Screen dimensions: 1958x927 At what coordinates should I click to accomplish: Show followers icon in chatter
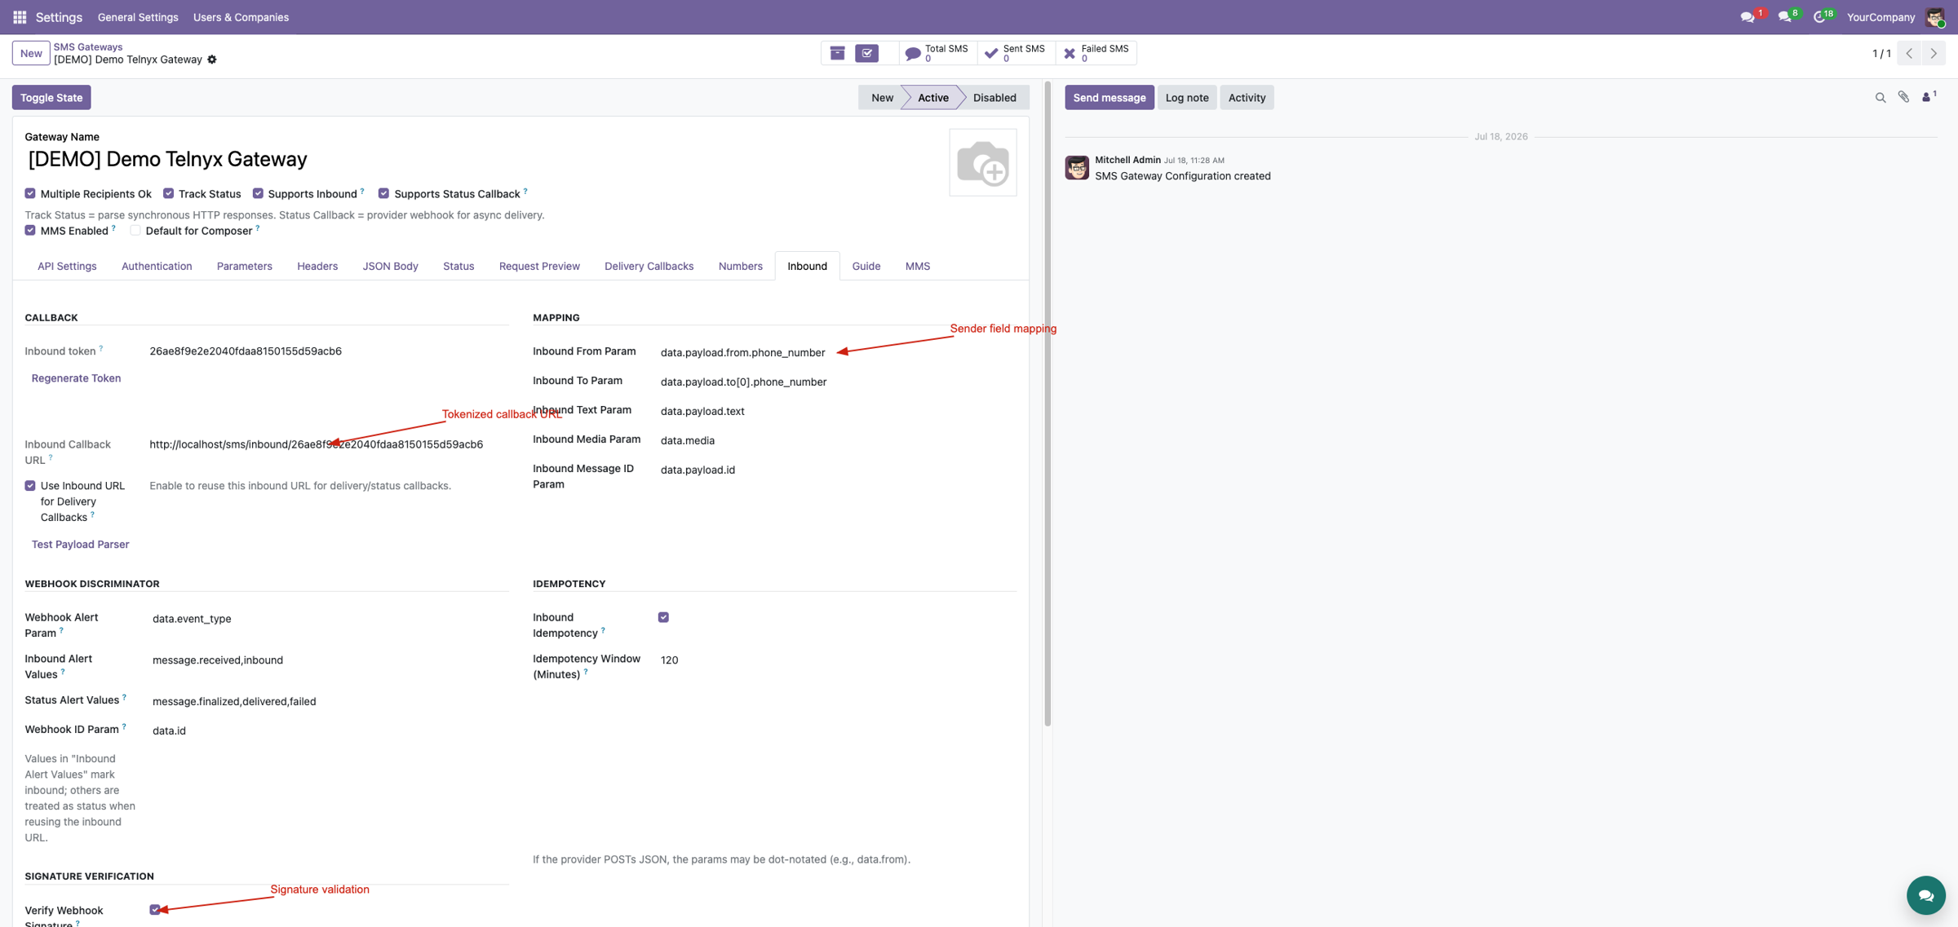pyautogui.click(x=1929, y=97)
